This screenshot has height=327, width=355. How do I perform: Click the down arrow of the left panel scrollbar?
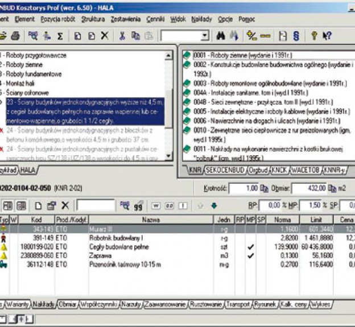click(168, 156)
